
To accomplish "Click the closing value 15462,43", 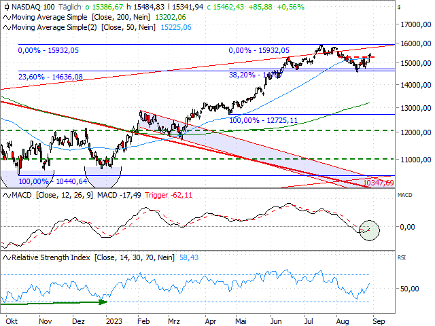I will point(228,7).
